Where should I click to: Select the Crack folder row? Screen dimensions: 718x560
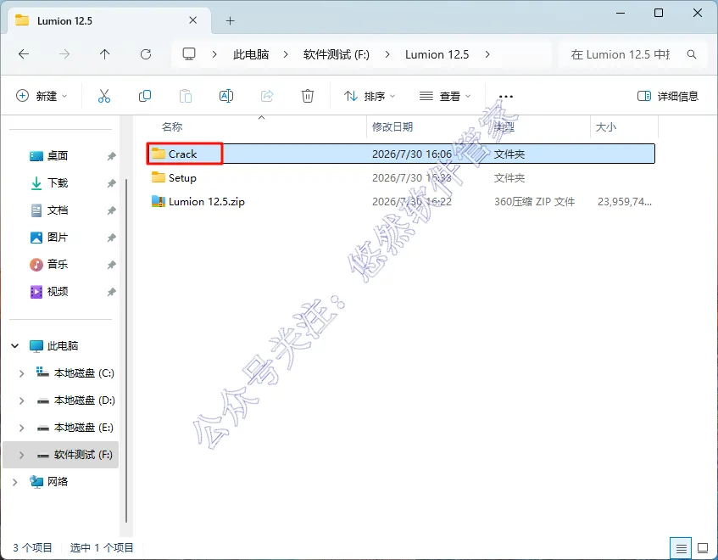pyautogui.click(x=401, y=154)
